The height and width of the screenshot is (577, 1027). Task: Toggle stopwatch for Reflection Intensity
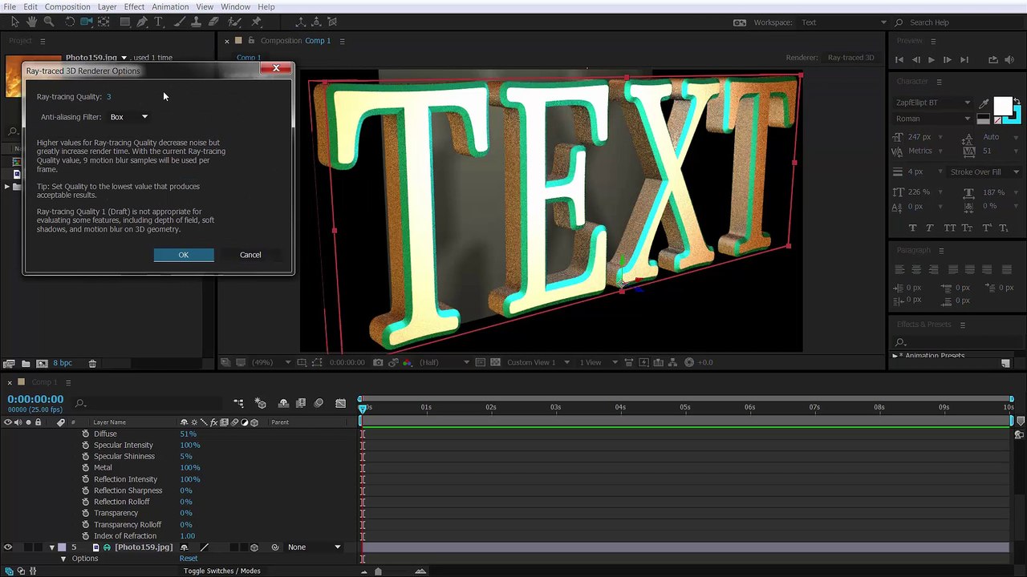pos(86,479)
